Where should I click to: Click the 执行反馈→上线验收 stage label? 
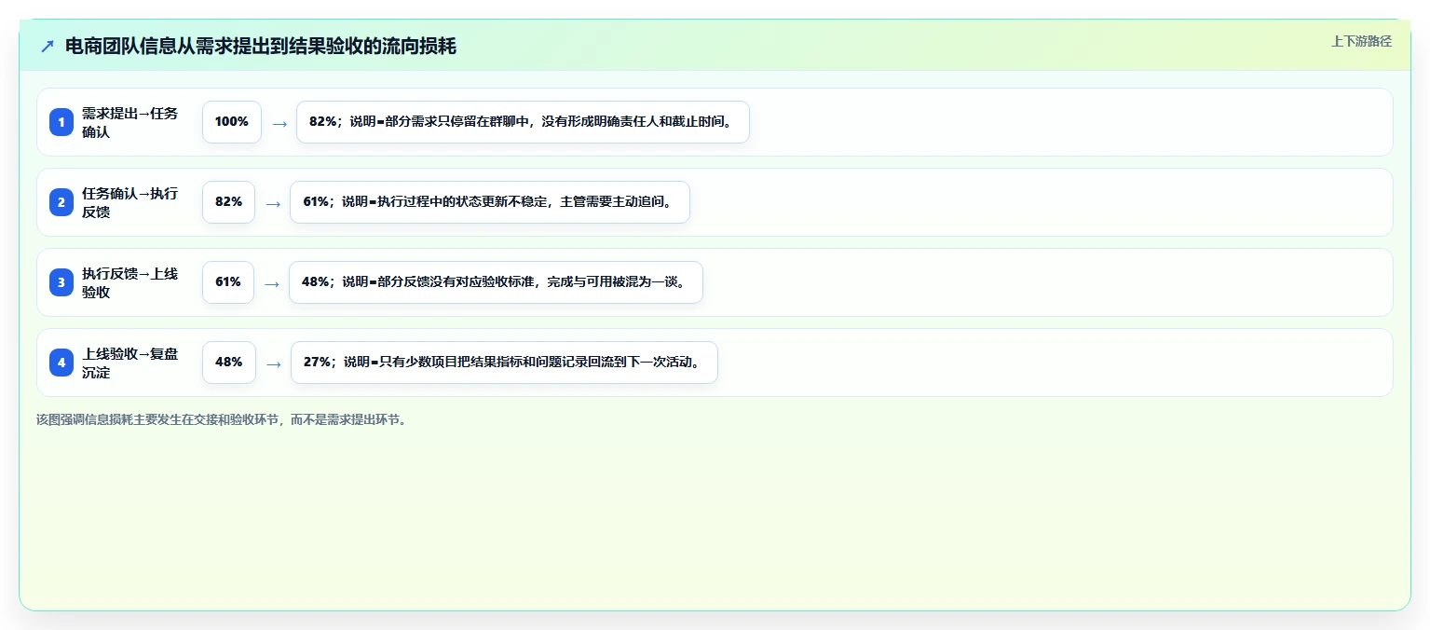coord(129,282)
